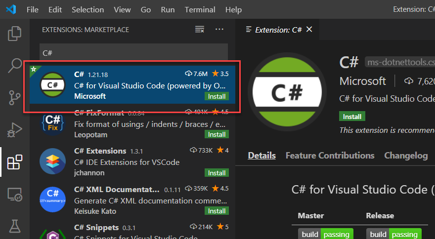The height and width of the screenshot is (239, 435).
Task: Open the Run and Debug view
Action: tap(15, 130)
